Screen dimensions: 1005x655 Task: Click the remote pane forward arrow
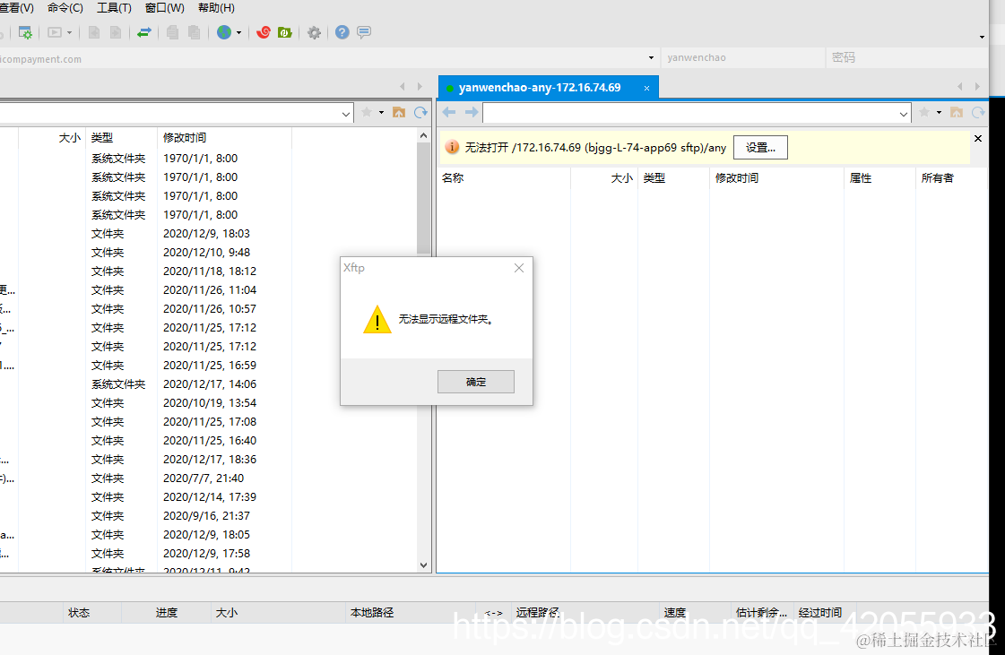coord(472,112)
